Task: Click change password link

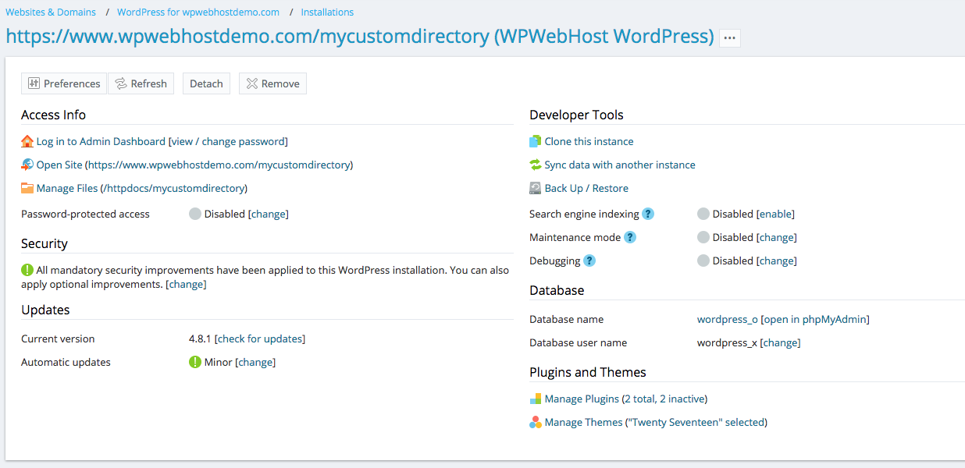Action: [x=243, y=141]
